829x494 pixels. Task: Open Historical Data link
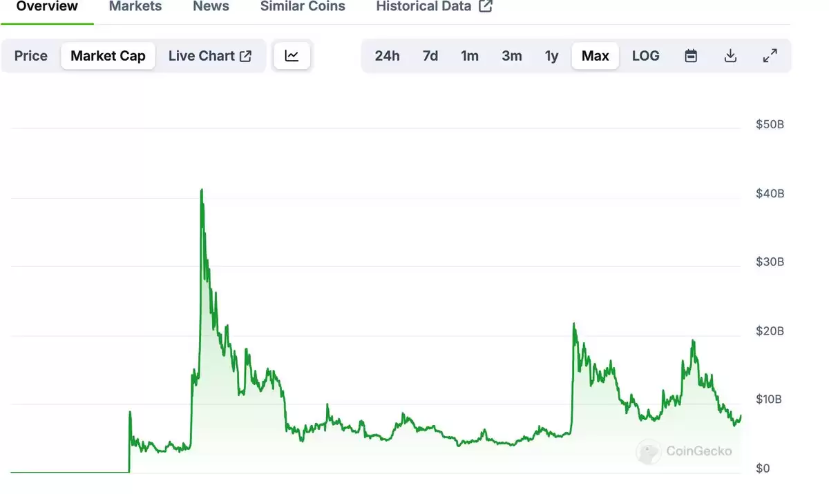[434, 6]
